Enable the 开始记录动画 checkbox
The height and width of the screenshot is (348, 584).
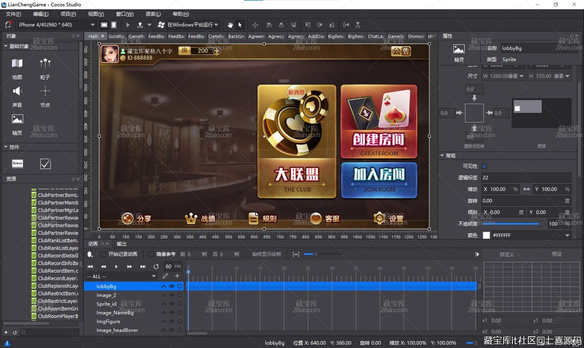(103, 254)
